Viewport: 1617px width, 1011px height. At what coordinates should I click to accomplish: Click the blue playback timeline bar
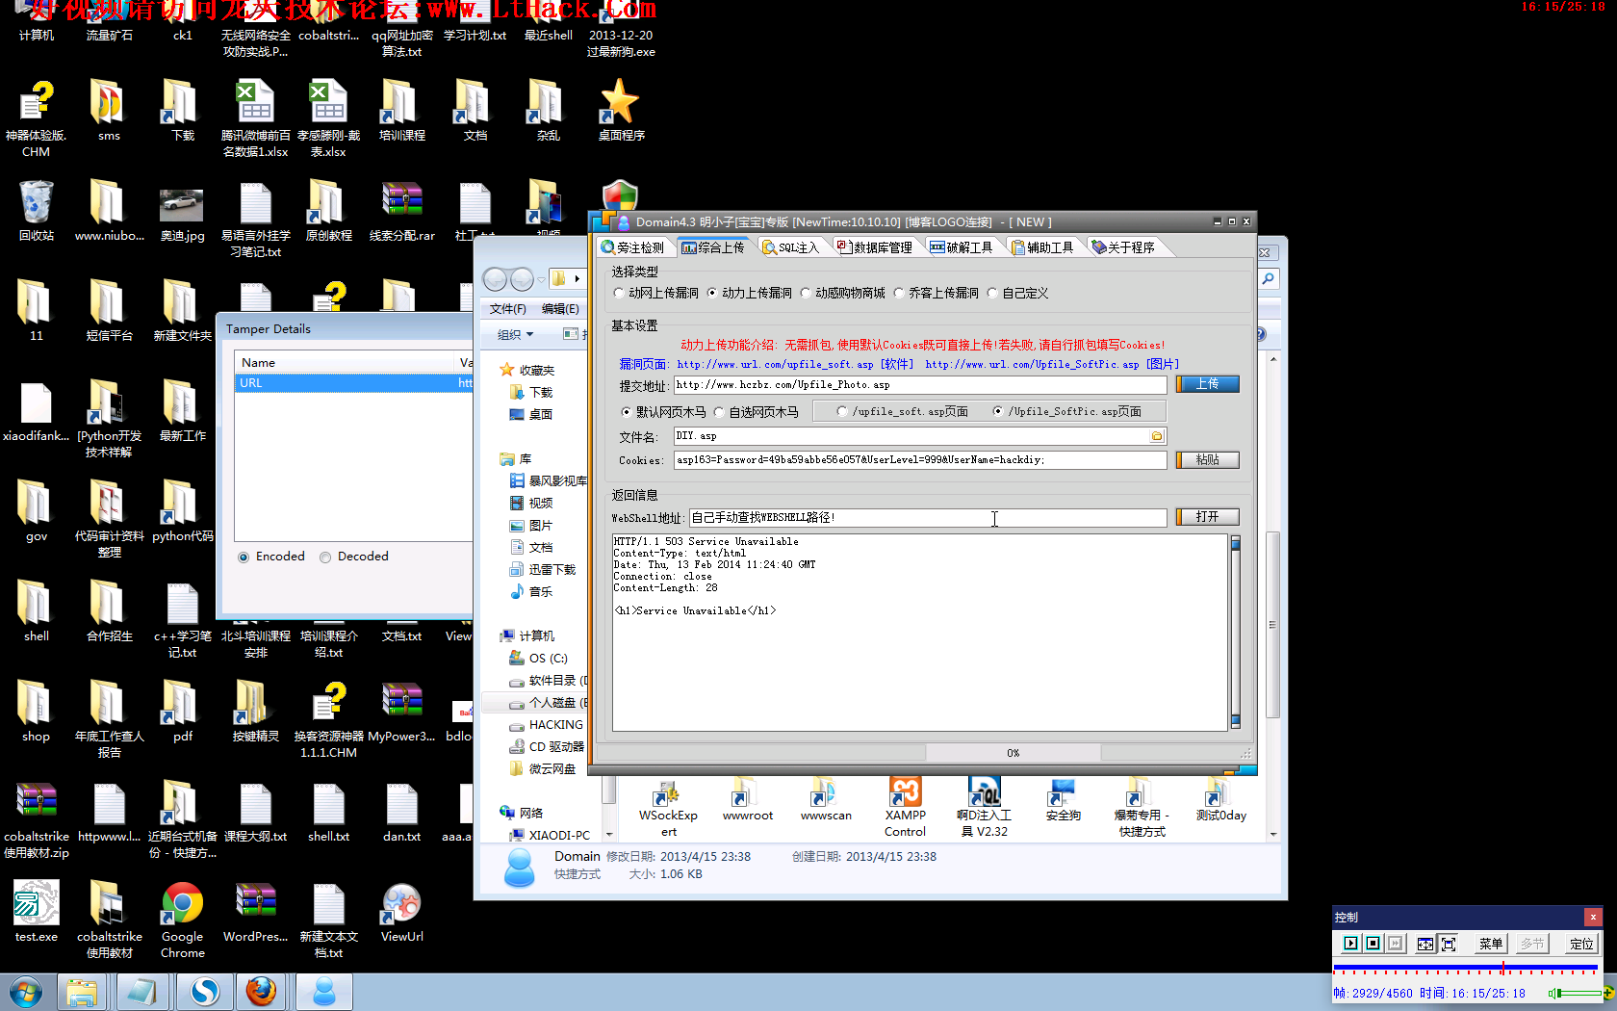(x=1465, y=967)
